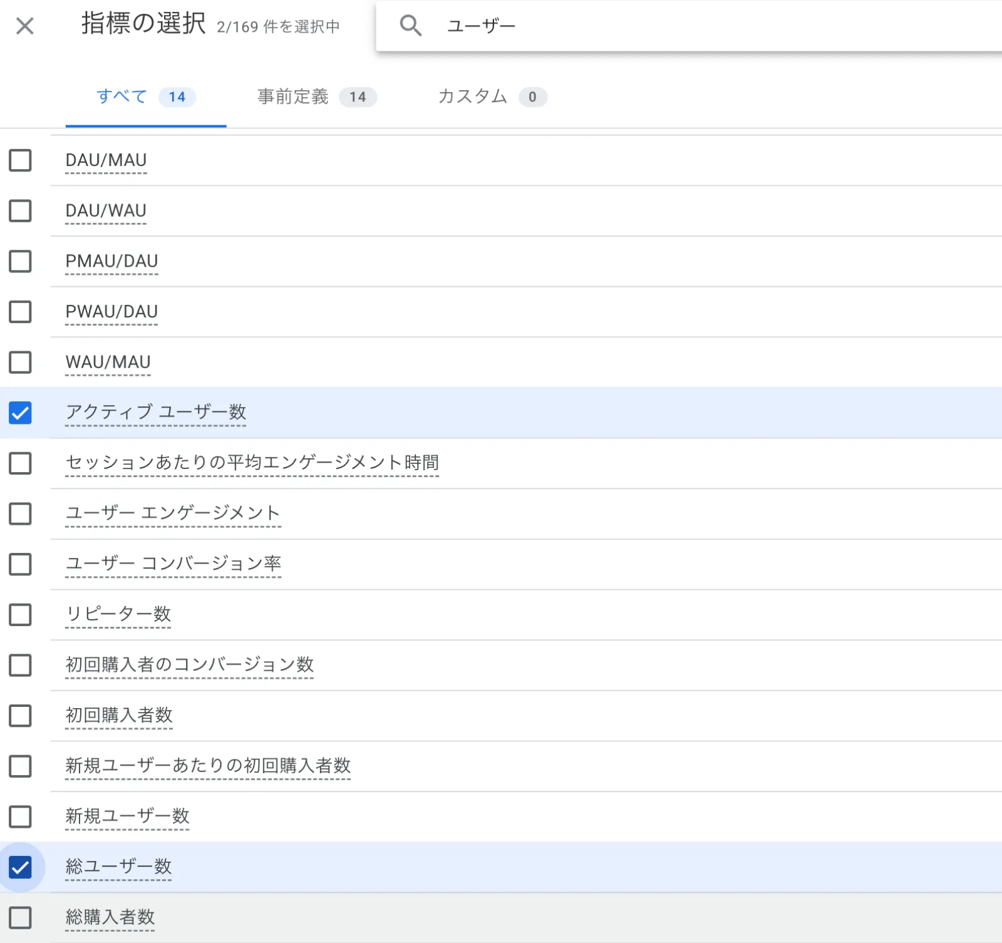Close the 指標の選択 panel with X
The width and height of the screenshot is (1002, 943).
pyautogui.click(x=25, y=26)
